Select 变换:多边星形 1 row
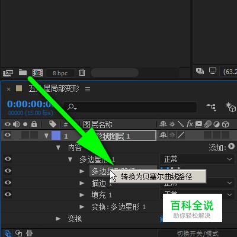The image size is (237, 237). pyautogui.click(x=118, y=207)
